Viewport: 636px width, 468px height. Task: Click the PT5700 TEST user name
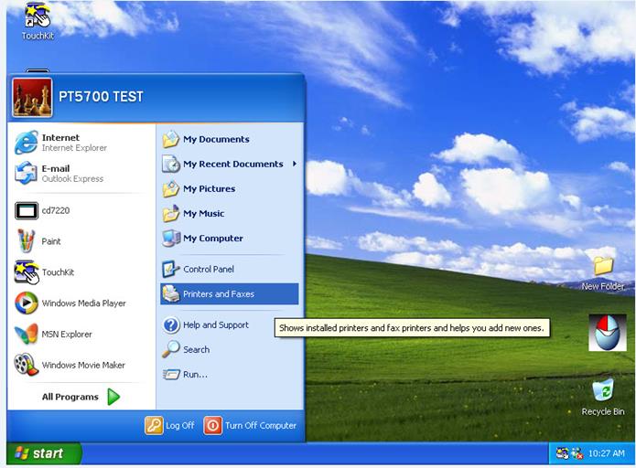[101, 97]
